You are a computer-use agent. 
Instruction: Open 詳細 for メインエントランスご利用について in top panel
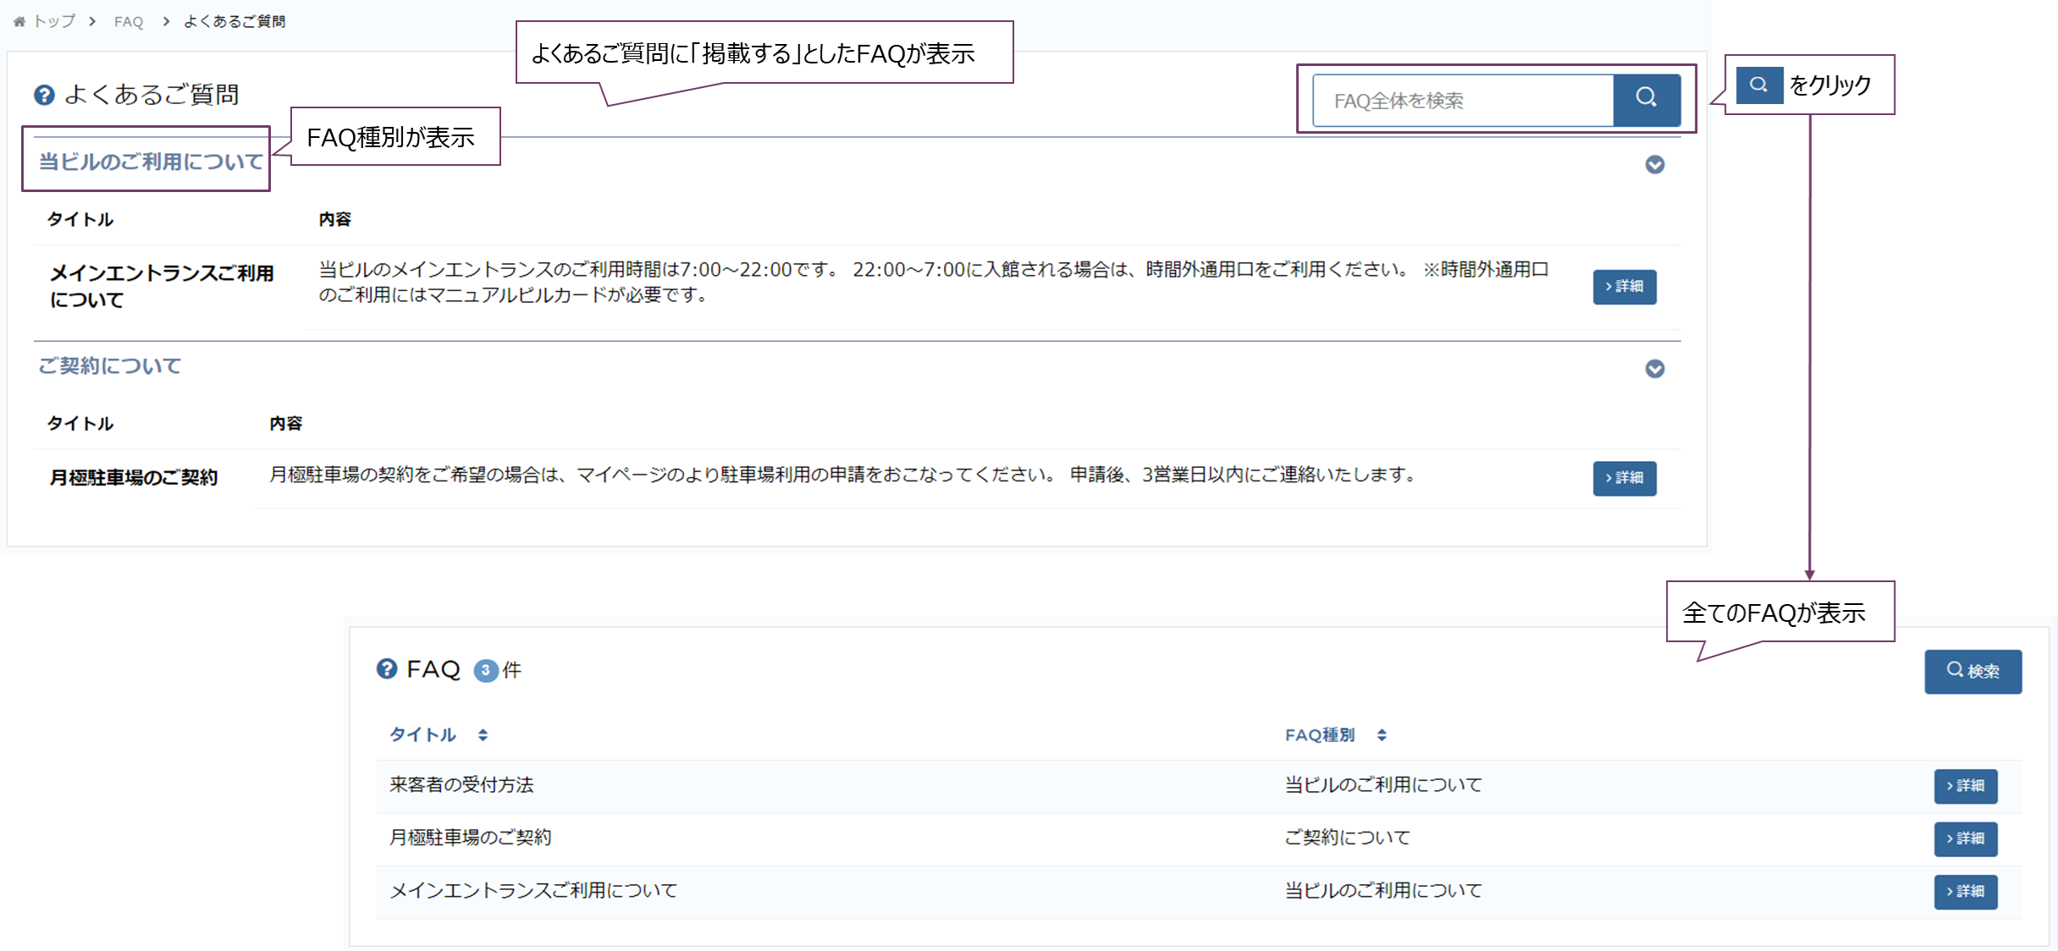[1624, 287]
